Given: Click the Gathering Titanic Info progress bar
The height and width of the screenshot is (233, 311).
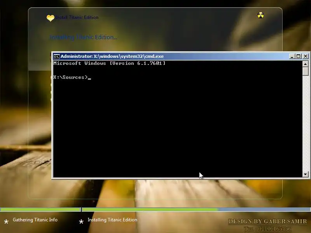Looking at the screenshot, I should (40, 209).
